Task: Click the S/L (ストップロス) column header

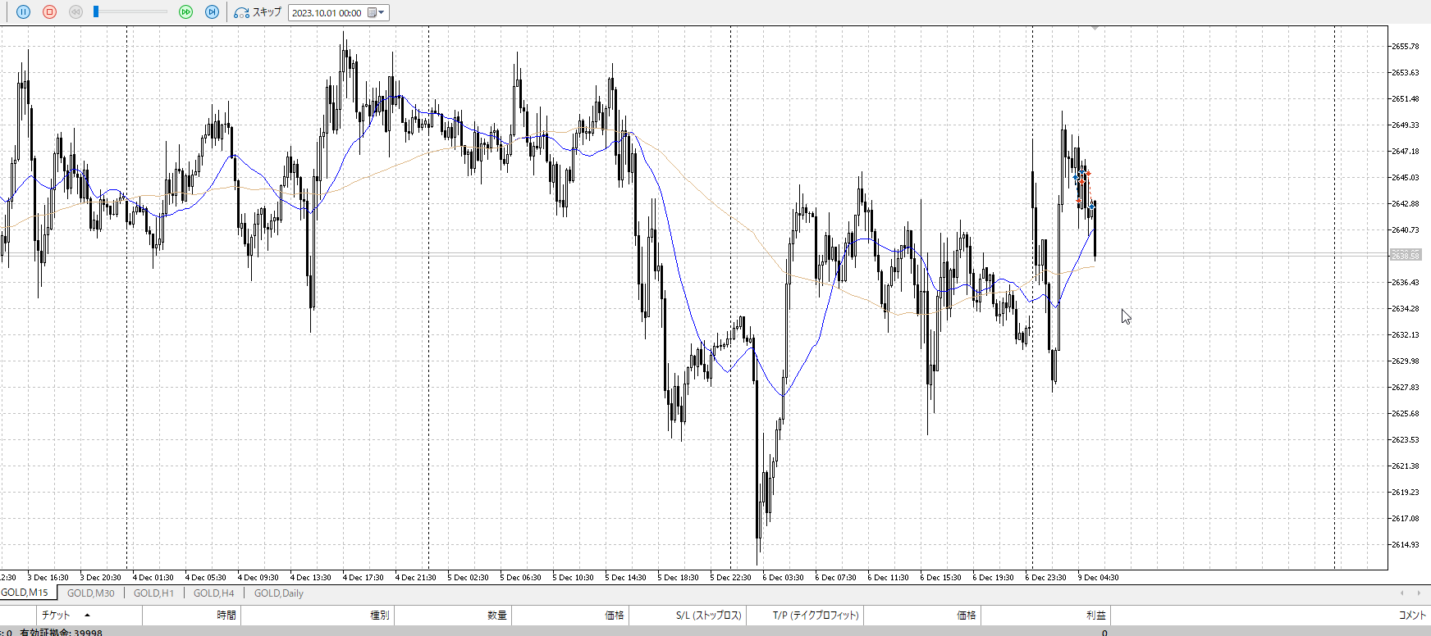Action: (x=708, y=615)
